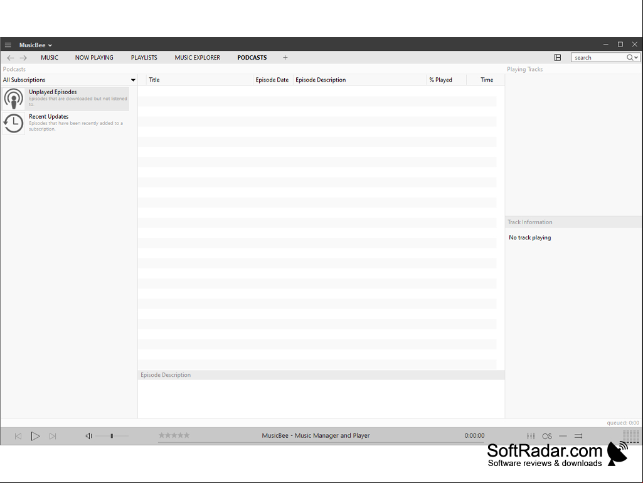Click 'MusicBee - Music Manager and Player' title
This screenshot has width=643, height=483.
316,435
